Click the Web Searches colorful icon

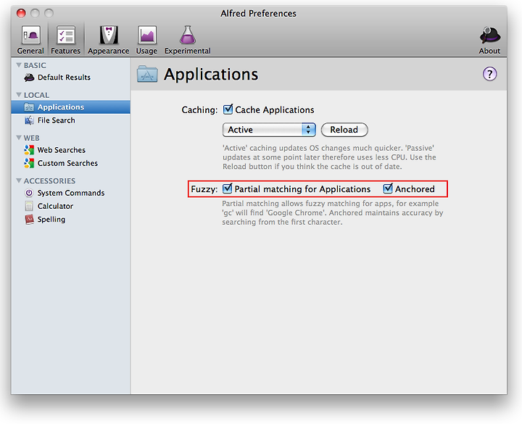coord(29,150)
